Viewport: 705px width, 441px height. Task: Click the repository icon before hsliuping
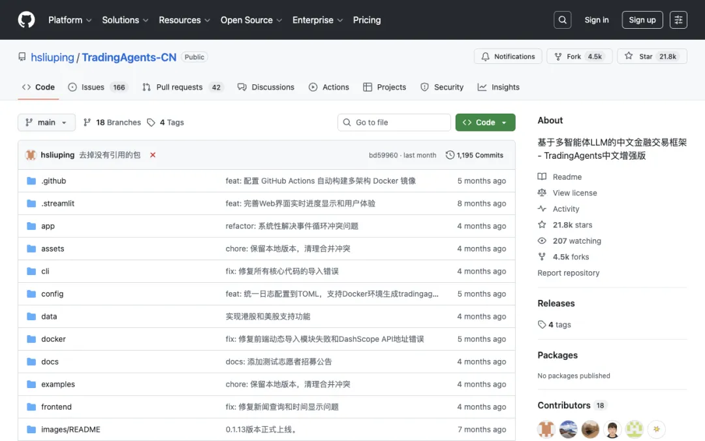coord(22,57)
